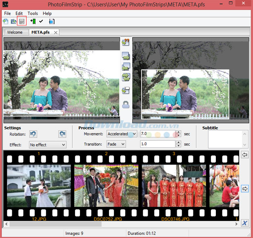Move picture right with arrow button
The image size is (253, 238).
244,188
